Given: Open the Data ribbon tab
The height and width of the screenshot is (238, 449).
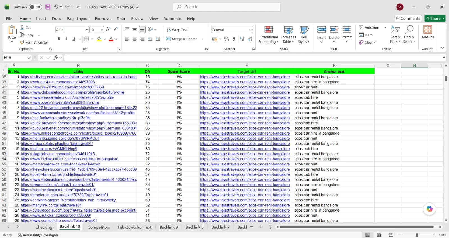Looking at the screenshot, I should pos(121,19).
